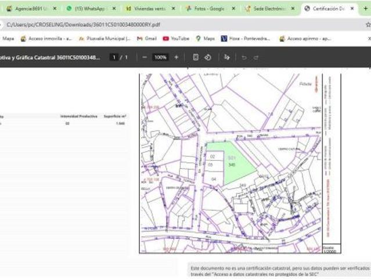Click the PDF page number field

[x=114, y=58]
